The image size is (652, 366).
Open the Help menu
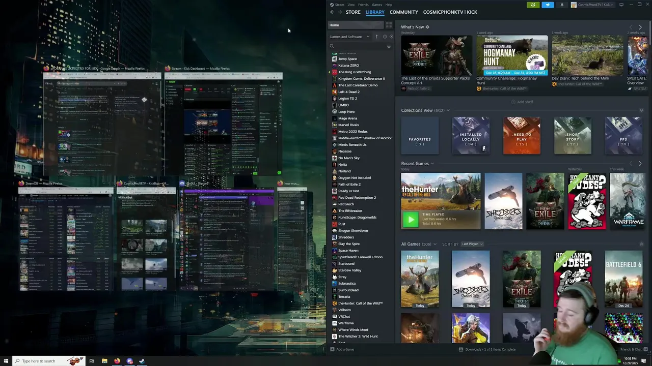pyautogui.click(x=389, y=5)
